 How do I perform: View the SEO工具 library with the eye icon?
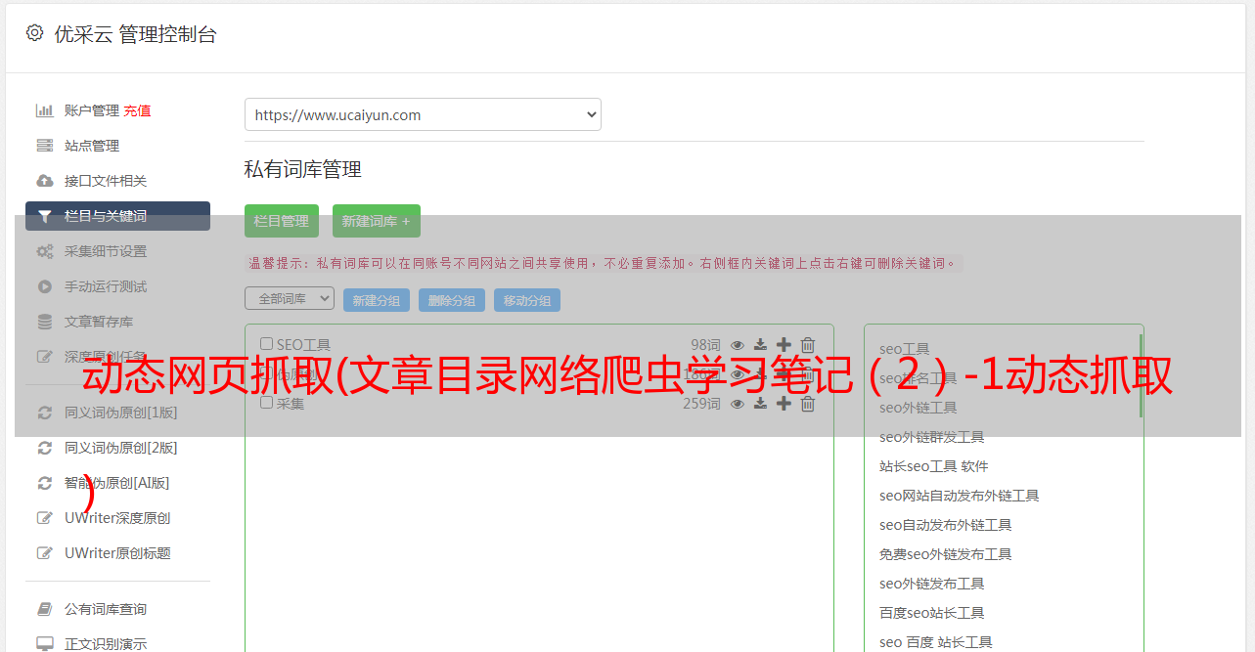coord(738,345)
